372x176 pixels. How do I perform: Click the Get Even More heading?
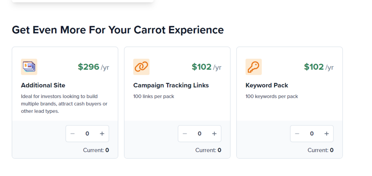(118, 30)
